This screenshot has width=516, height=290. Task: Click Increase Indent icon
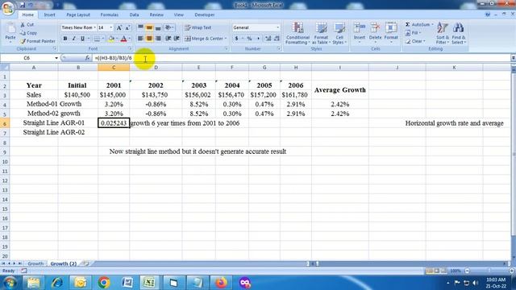[177, 39]
